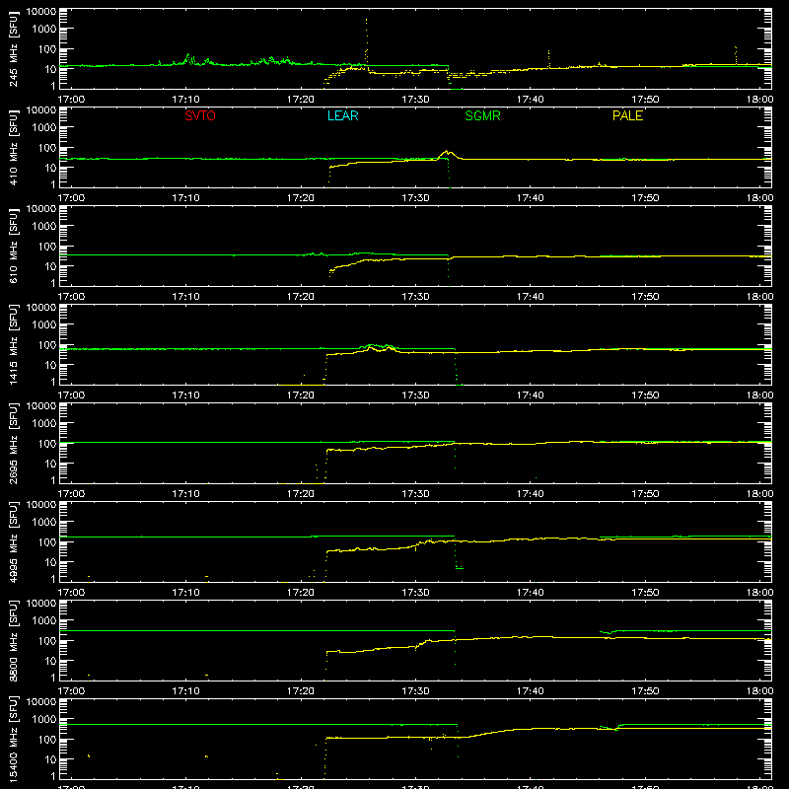The width and height of the screenshot is (789, 789).
Task: Select the 4995 MHz [SFU] axis title
Action: 14,541
